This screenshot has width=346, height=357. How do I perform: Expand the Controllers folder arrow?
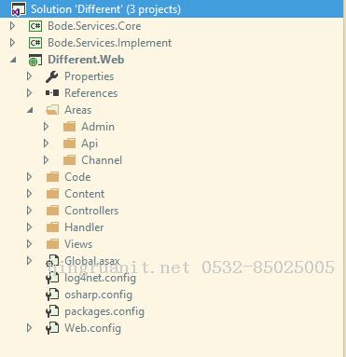click(29, 211)
